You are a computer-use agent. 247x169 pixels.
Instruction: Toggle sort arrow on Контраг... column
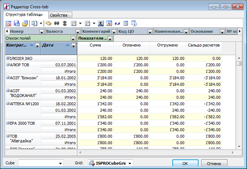(31, 45)
